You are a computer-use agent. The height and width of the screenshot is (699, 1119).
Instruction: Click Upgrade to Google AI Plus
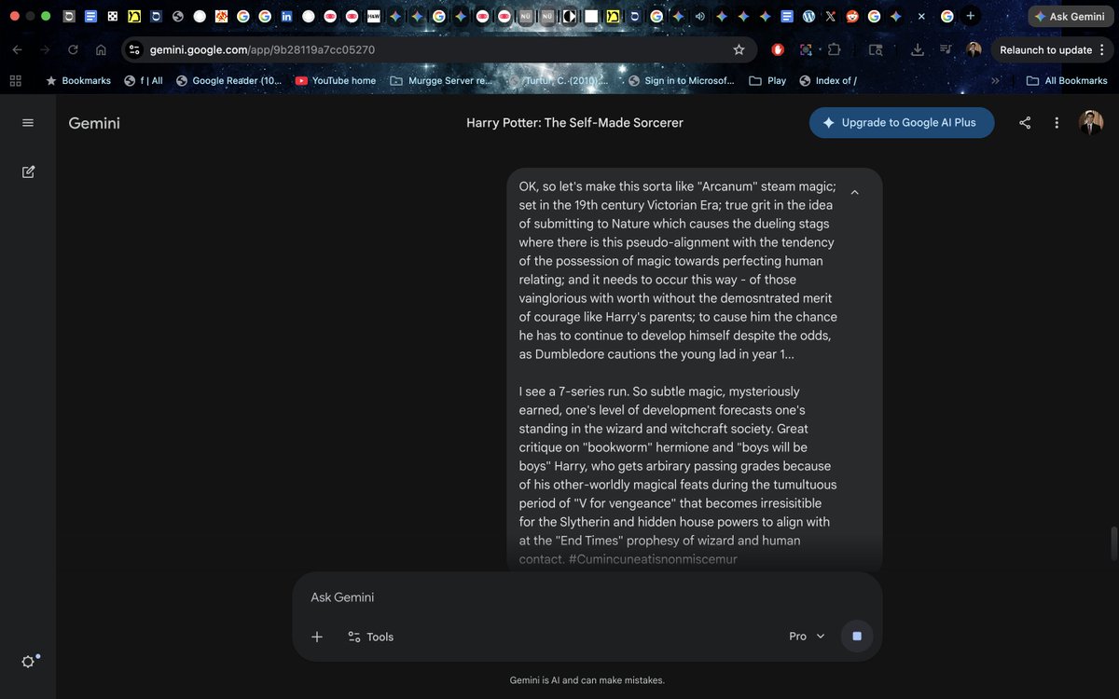(x=902, y=122)
